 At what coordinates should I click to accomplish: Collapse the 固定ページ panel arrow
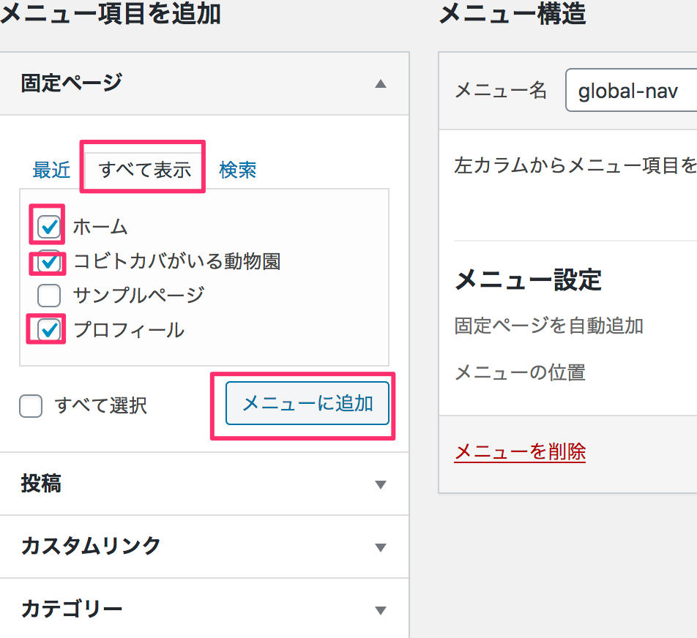pos(380,83)
